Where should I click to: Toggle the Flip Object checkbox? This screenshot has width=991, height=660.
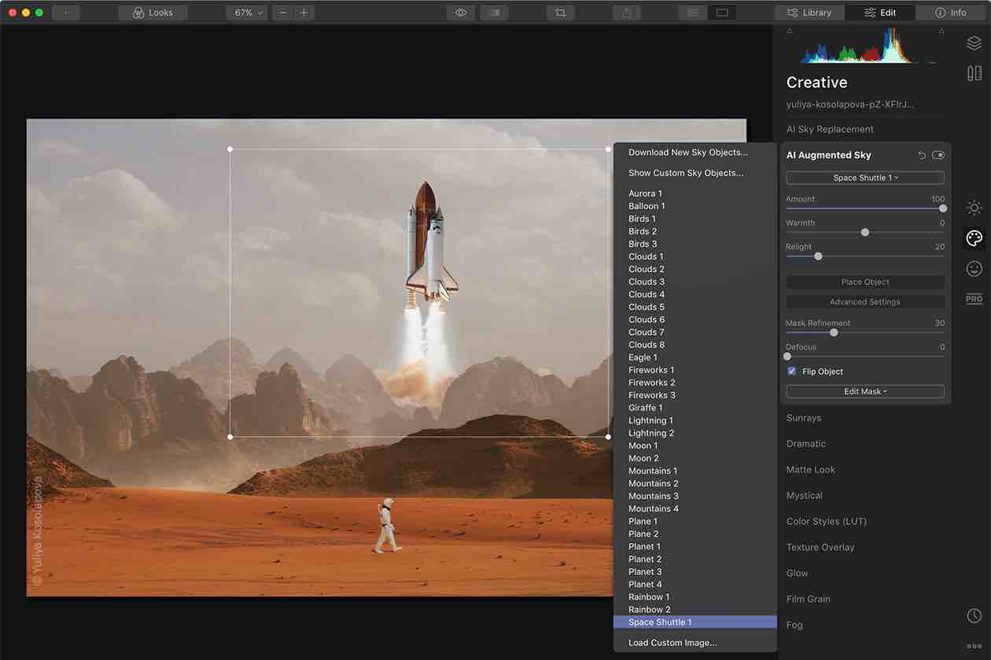791,371
